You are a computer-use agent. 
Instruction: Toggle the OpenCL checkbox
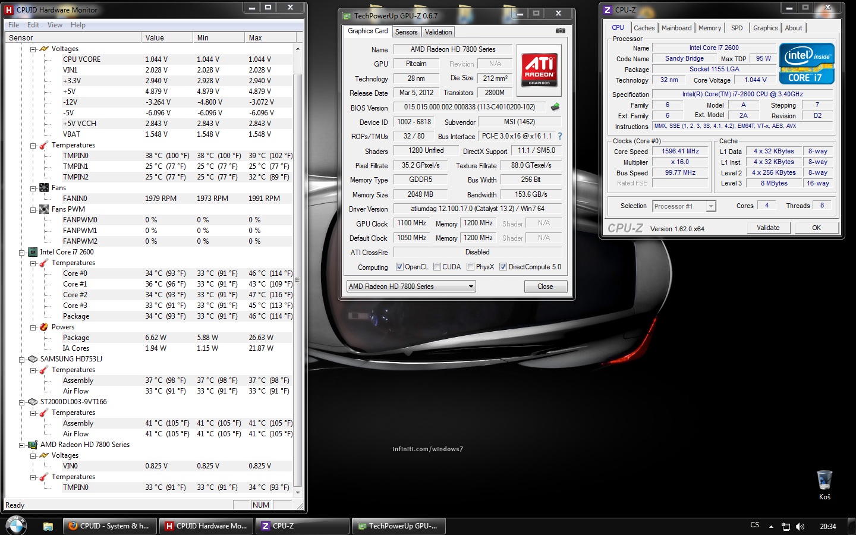399,267
